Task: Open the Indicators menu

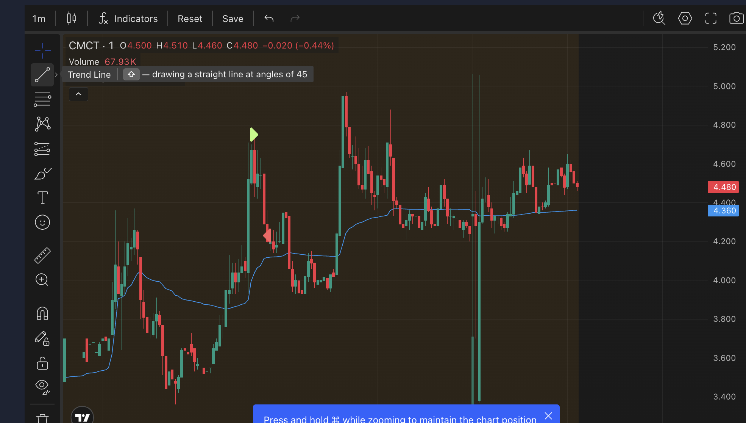Action: coord(128,19)
